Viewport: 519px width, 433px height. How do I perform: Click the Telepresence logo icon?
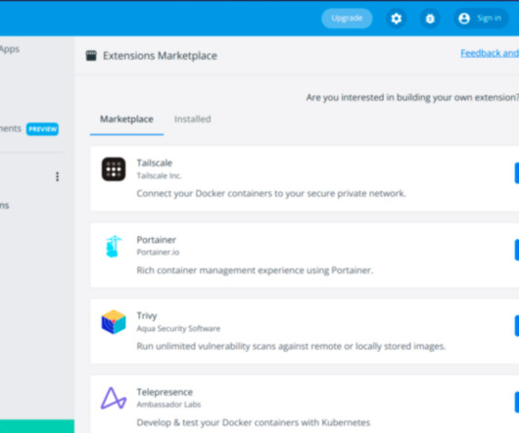tap(114, 399)
